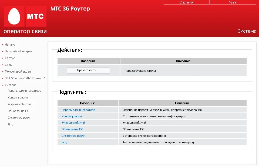The image size is (259, 167).
Task: Open Журнал событий in sidebar submenu
Action: pos(19,104)
